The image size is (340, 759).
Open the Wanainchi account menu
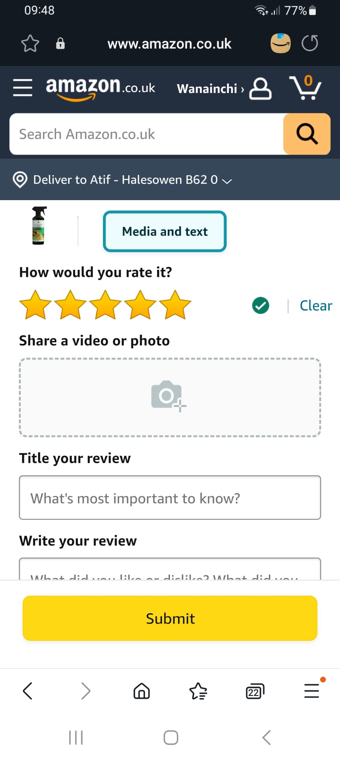[224, 89]
